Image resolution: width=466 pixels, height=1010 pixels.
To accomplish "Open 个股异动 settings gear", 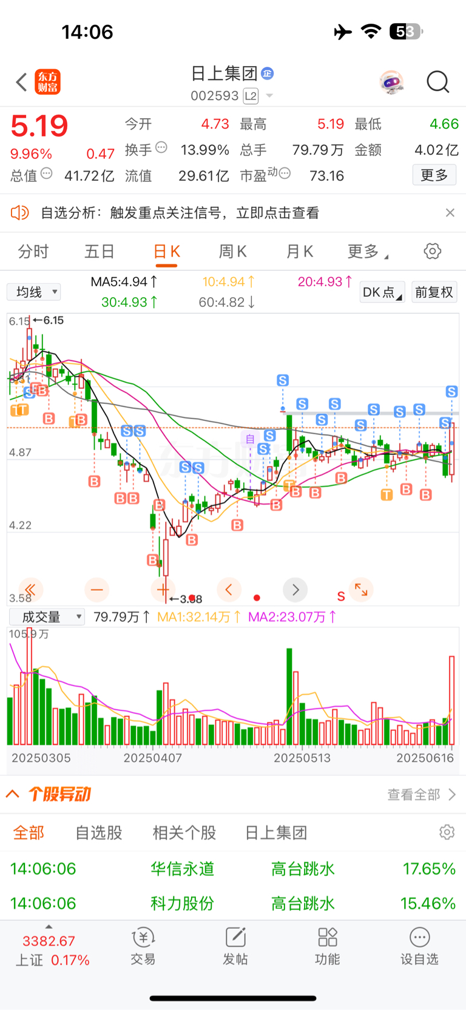I will pos(447,832).
